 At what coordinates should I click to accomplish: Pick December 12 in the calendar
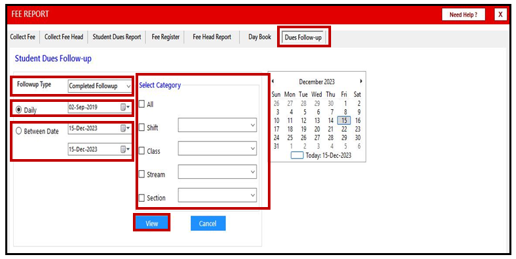(303, 121)
